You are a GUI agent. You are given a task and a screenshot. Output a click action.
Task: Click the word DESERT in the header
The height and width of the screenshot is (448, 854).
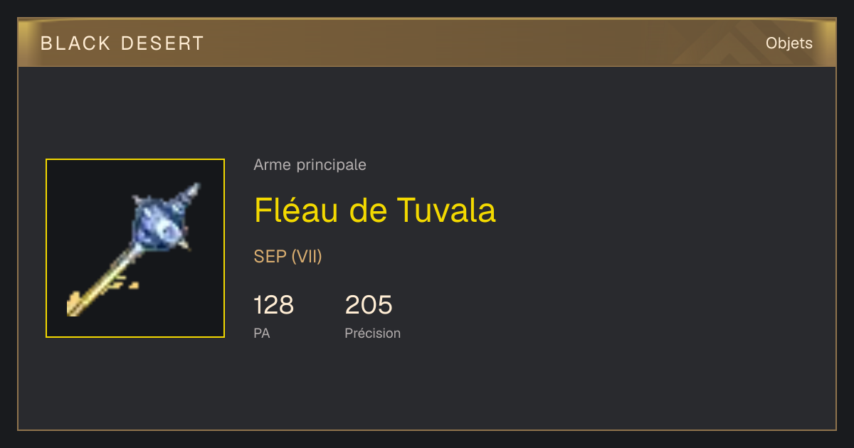pyautogui.click(x=162, y=43)
